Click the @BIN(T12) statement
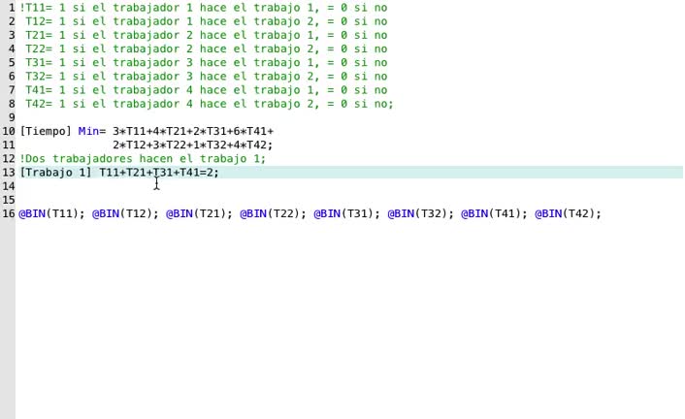 click(125, 213)
